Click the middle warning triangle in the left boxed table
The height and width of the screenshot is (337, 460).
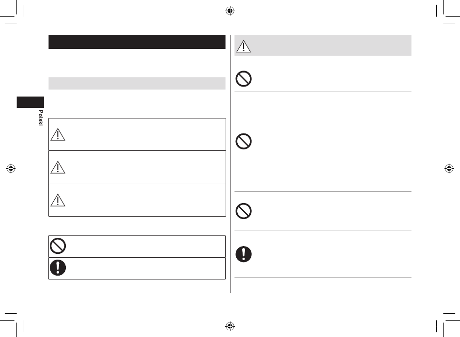[58, 167]
